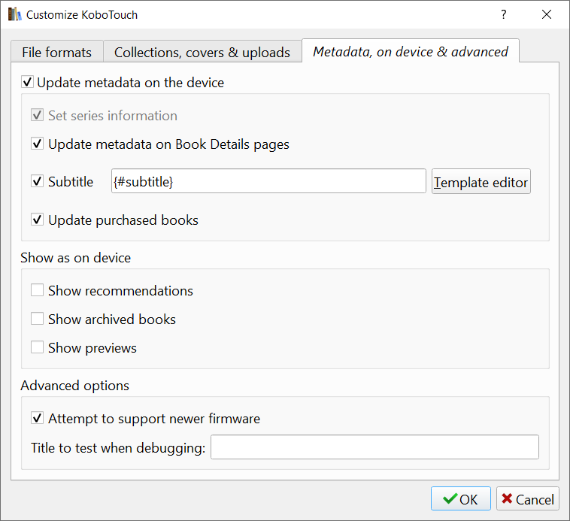Screen dimensions: 570x521
Task: Click the calibre books icon in title bar
Action: coord(14,14)
